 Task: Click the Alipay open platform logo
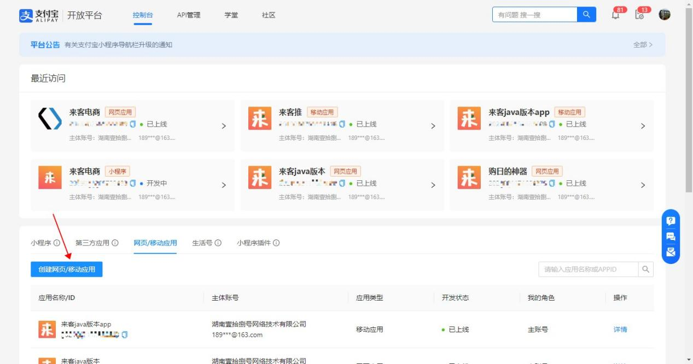point(61,15)
